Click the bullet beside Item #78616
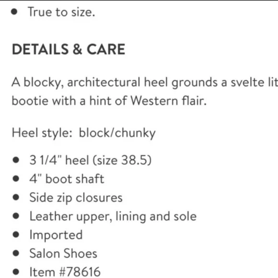 click(16, 272)
